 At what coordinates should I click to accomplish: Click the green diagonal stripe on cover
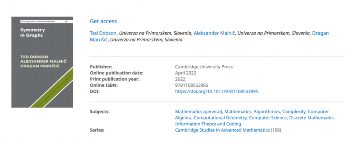(51, 88)
